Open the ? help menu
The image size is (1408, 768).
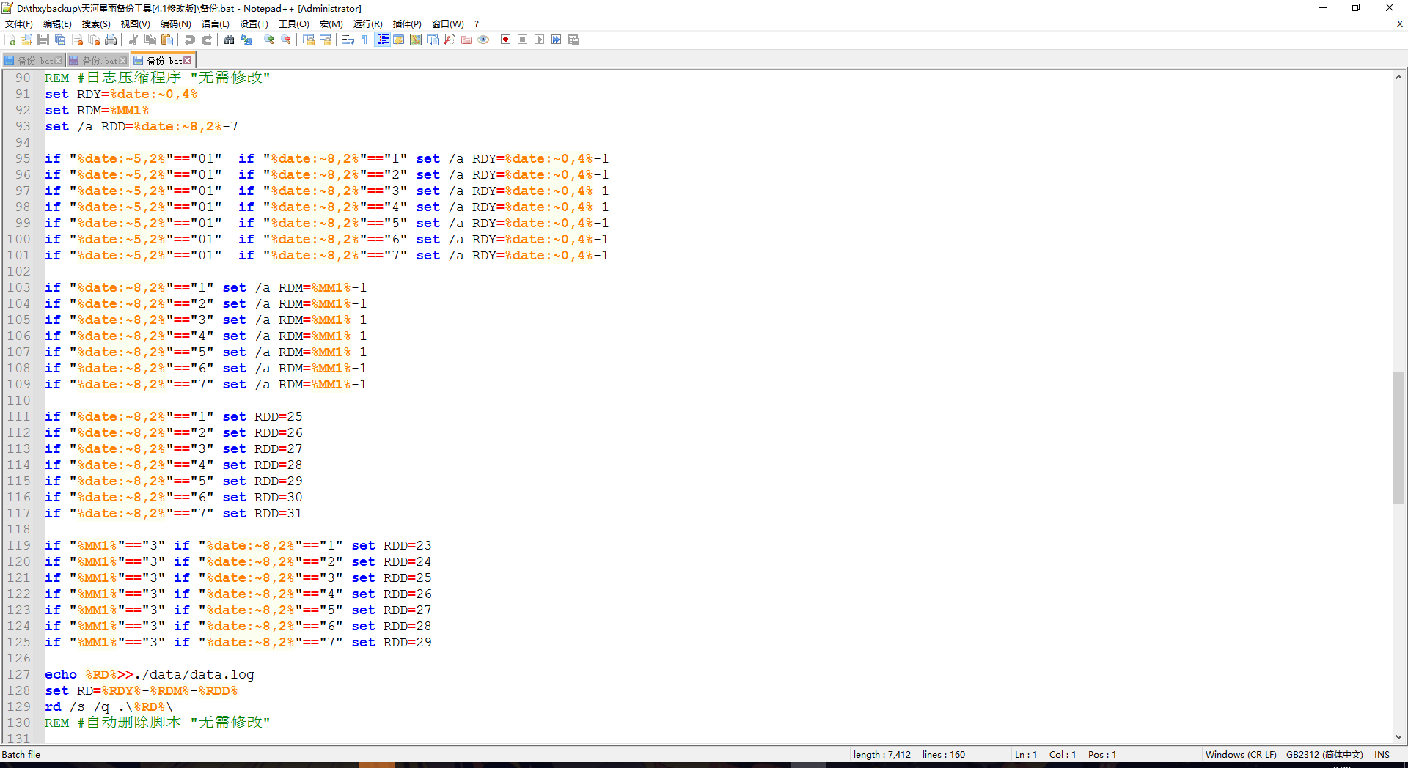pyautogui.click(x=477, y=23)
